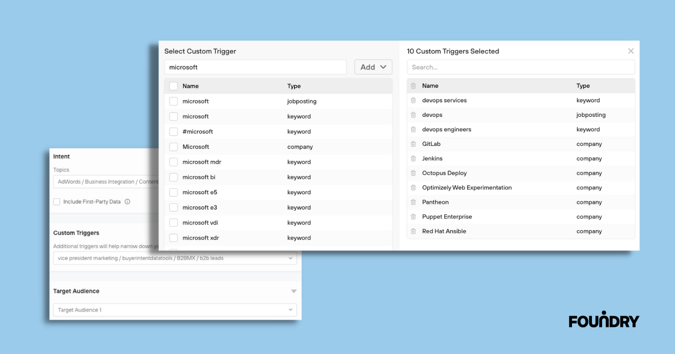Remove Octopus Deploy with trash icon

coord(413,173)
